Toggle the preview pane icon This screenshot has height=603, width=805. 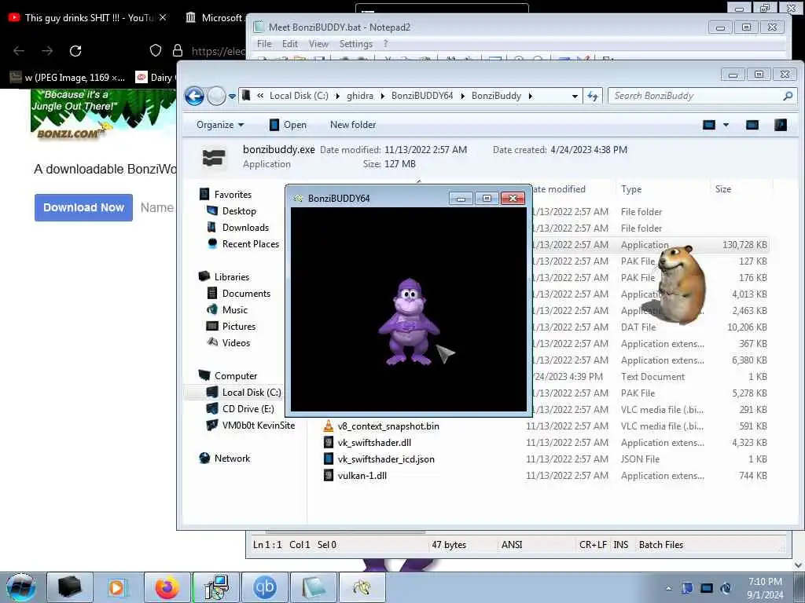pos(752,125)
